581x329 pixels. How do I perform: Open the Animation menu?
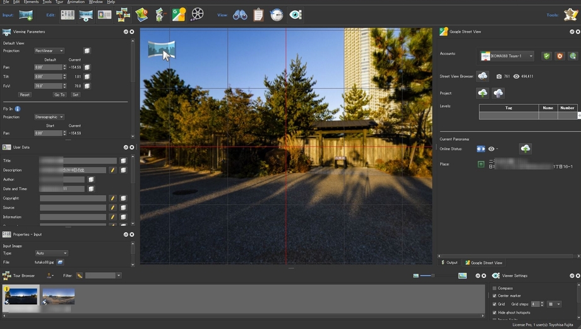coord(76,2)
